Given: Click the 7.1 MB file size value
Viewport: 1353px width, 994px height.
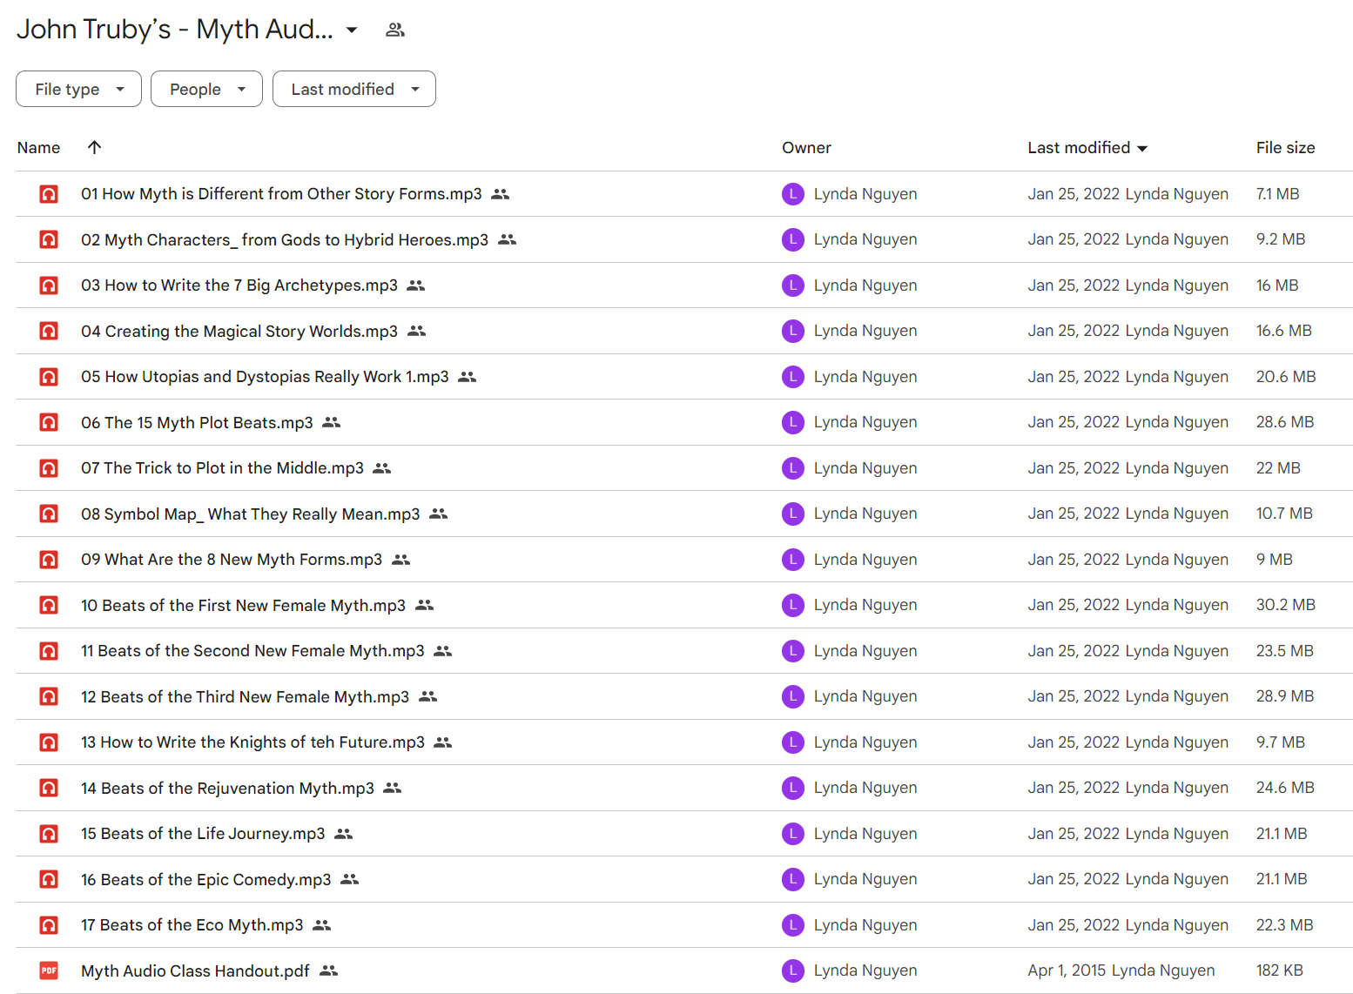Looking at the screenshot, I should tap(1277, 194).
